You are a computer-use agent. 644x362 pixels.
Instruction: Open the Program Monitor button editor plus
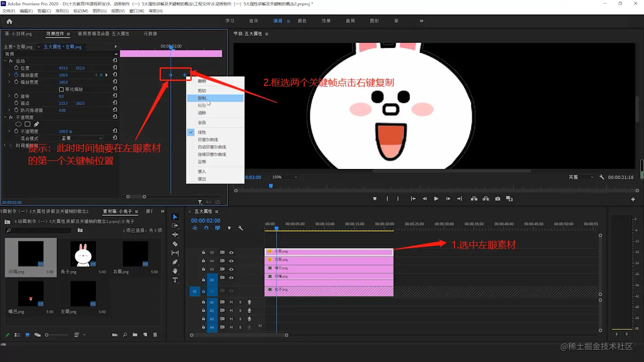point(633,199)
